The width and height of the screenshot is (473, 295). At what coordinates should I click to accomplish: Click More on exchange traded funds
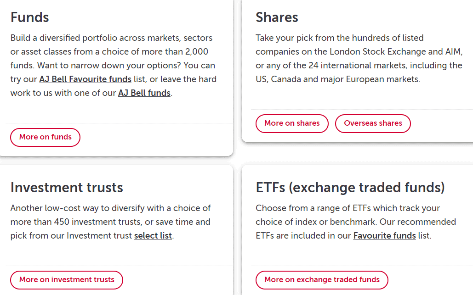click(x=322, y=280)
